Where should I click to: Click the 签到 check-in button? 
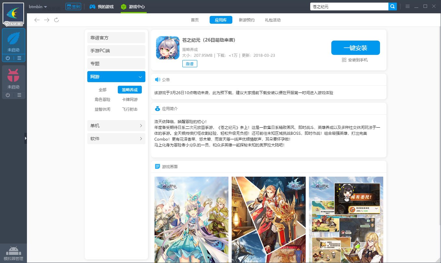point(73,6)
